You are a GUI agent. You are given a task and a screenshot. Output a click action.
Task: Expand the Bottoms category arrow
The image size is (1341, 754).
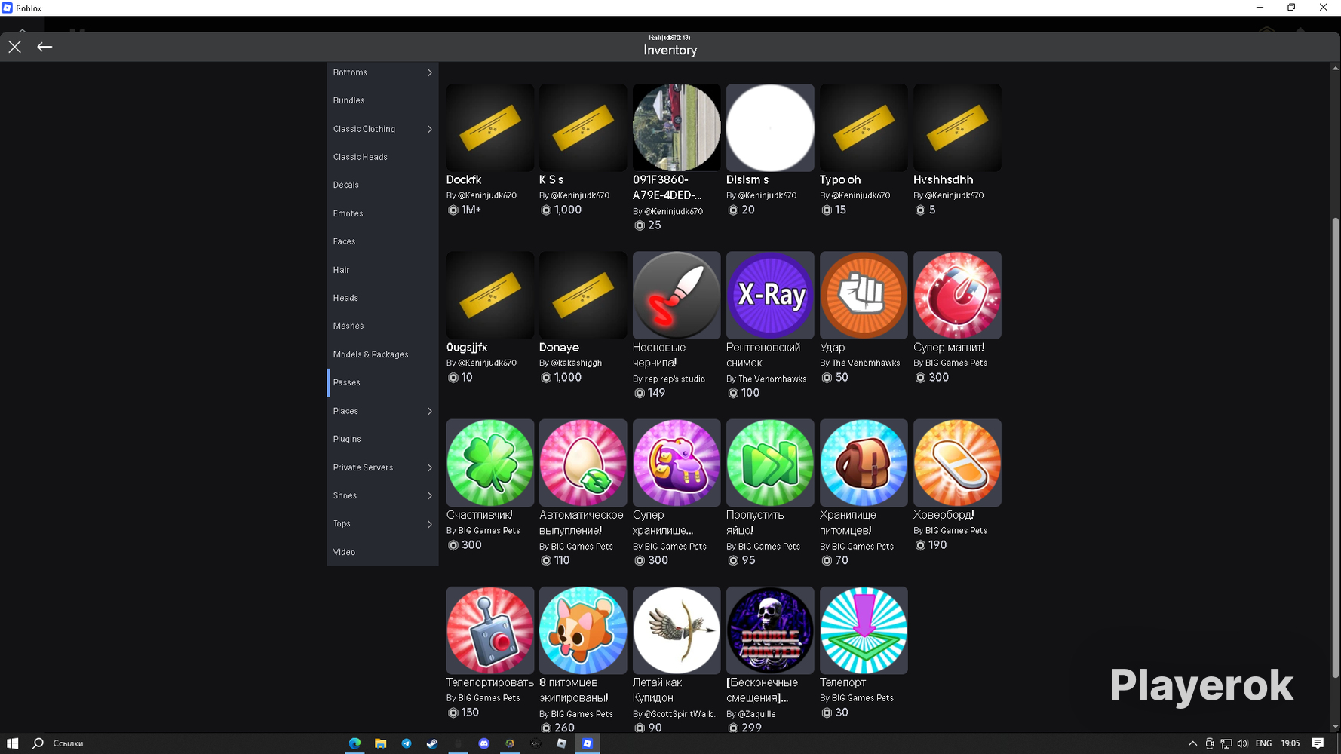(430, 72)
